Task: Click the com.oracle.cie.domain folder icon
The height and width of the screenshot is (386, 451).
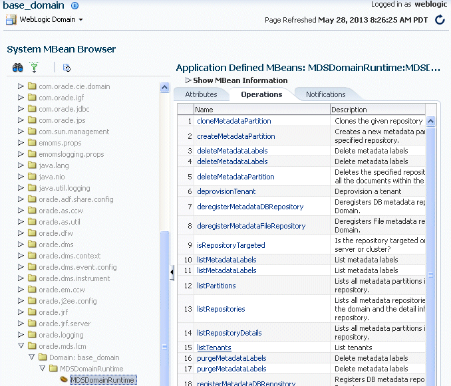Action: (32, 86)
